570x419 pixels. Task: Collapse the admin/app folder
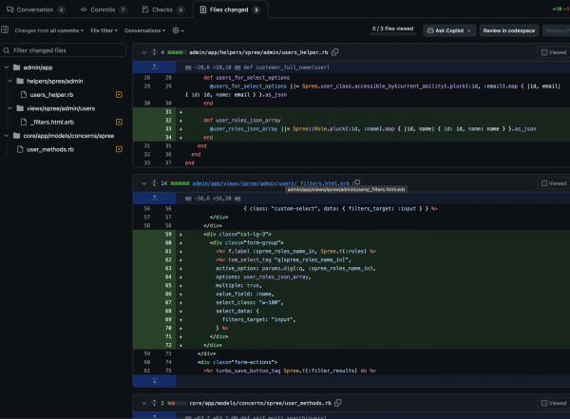pos(7,67)
